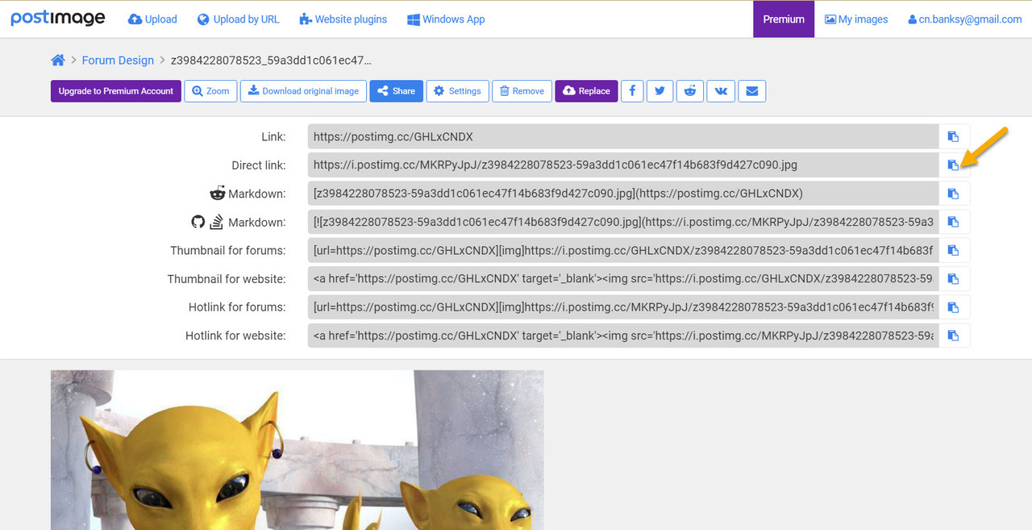The image size is (1032, 530).
Task: Copy the Hotlink for forums code
Action: tap(954, 307)
